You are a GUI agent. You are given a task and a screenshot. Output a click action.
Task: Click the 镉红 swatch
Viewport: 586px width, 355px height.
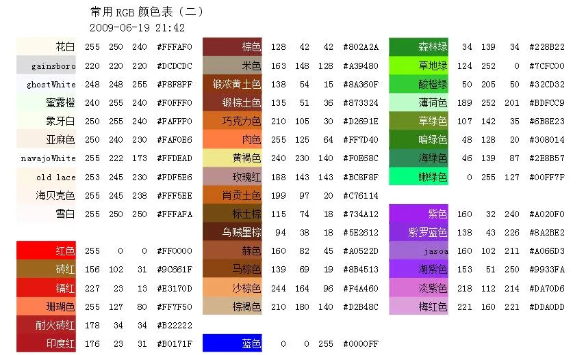[x=46, y=287]
